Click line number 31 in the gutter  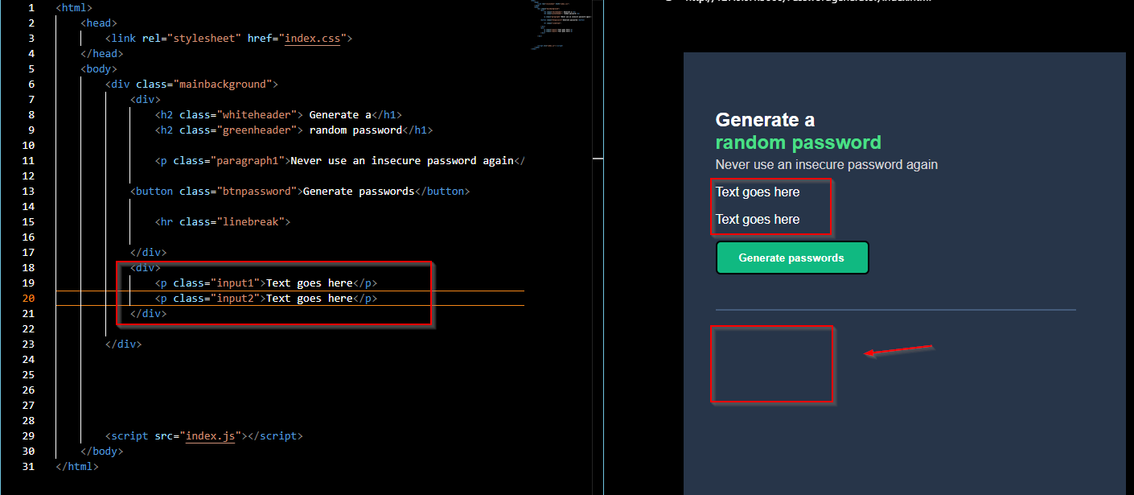coord(29,466)
